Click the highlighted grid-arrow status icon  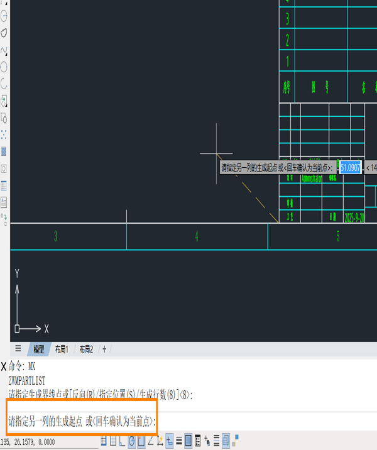coord(226,441)
